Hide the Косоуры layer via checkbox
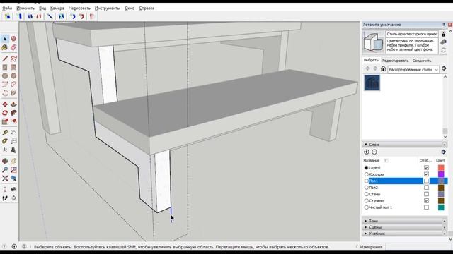Image resolution: width=453 pixels, height=254 pixels. (x=426, y=174)
